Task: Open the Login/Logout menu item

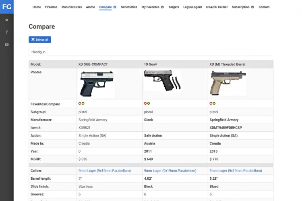Action: [x=192, y=7]
